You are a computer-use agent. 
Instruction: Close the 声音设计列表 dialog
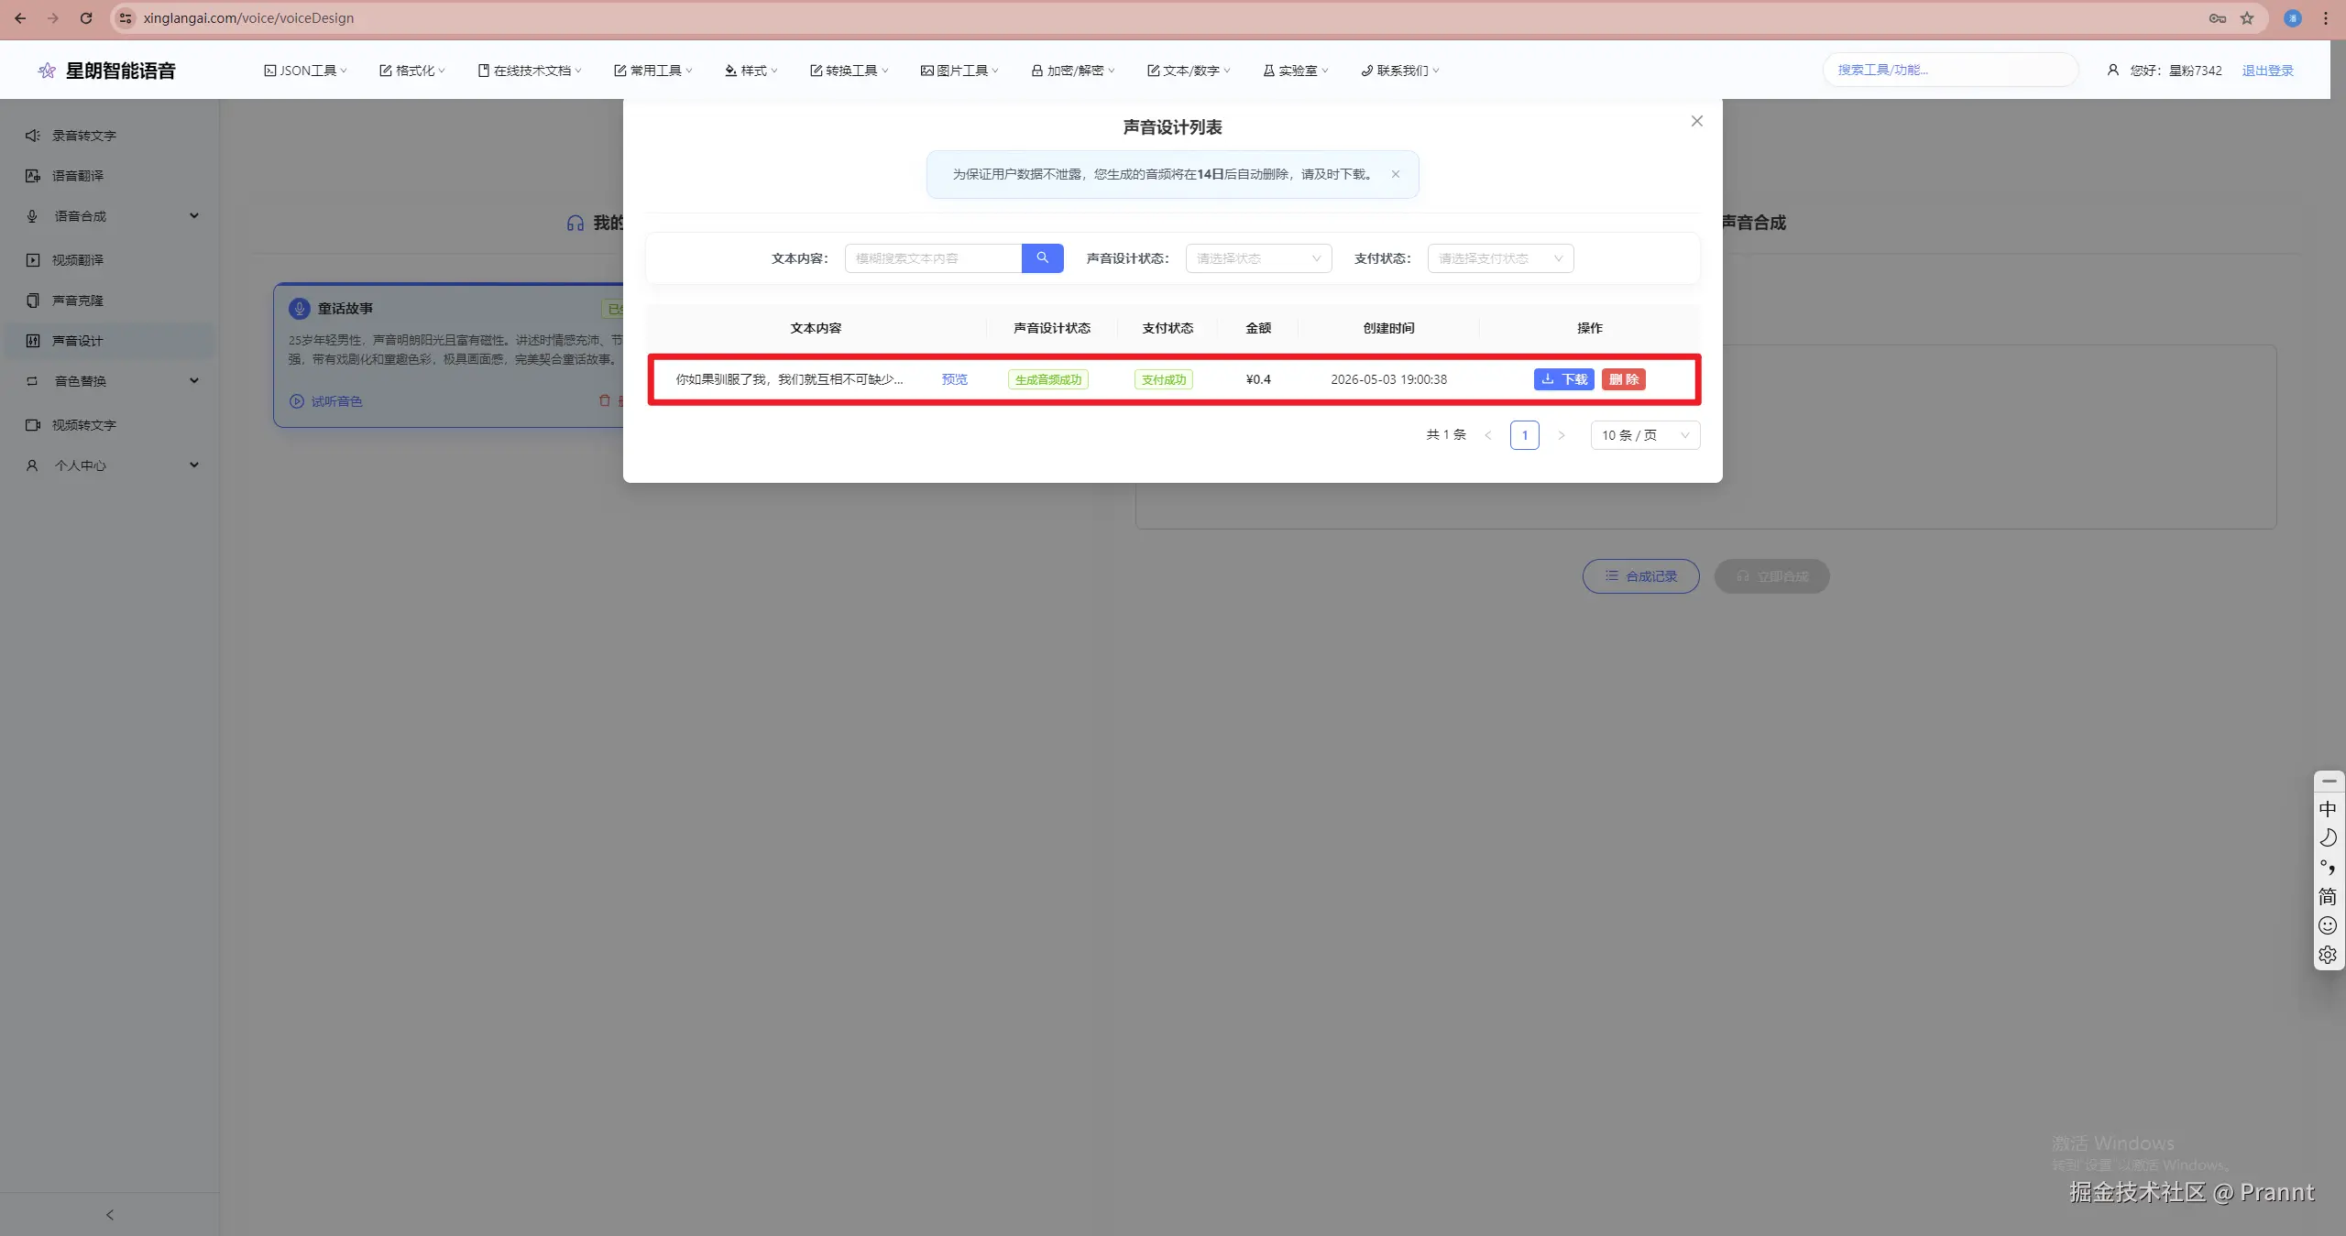1696,121
